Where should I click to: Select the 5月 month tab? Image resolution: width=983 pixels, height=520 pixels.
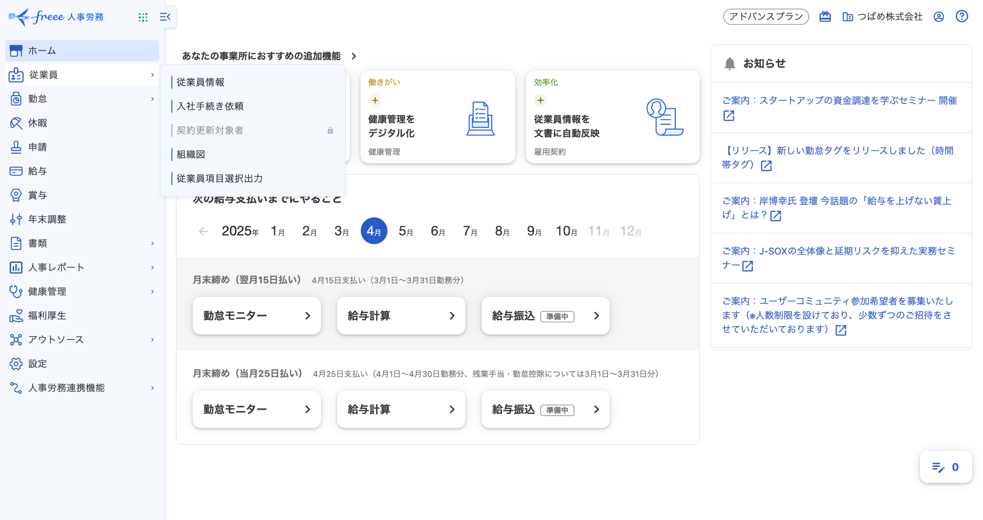coord(405,231)
